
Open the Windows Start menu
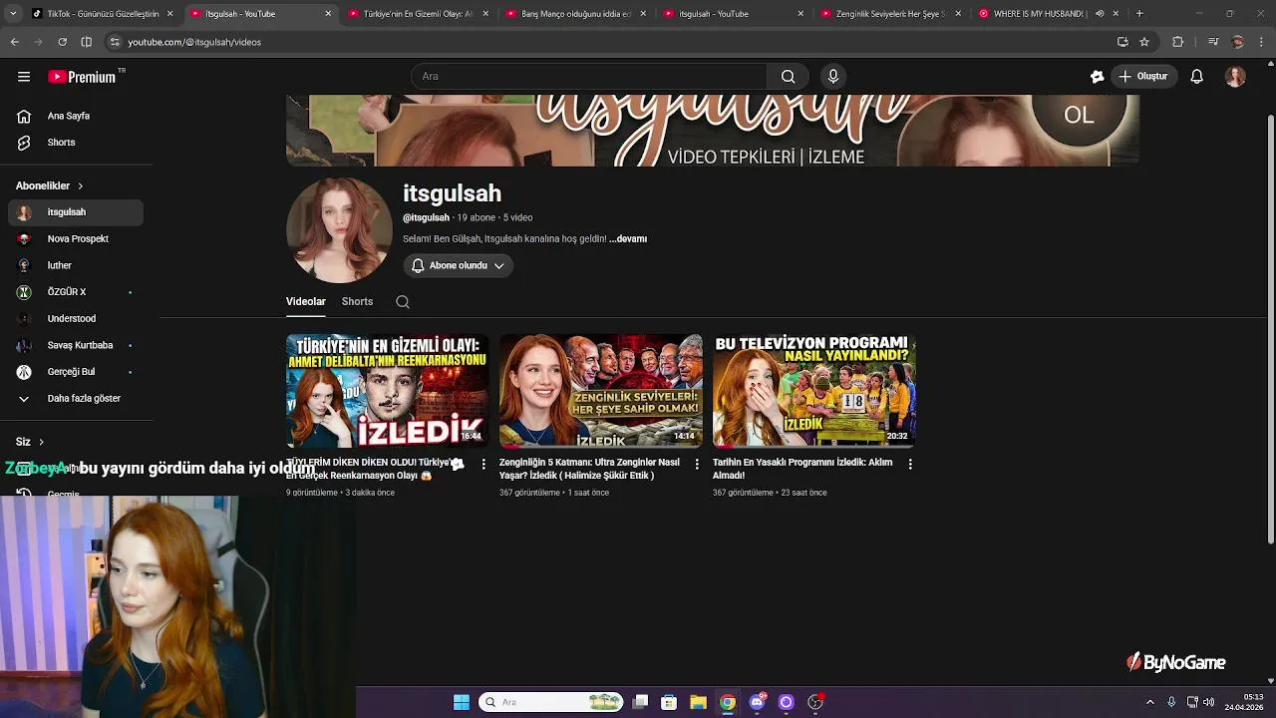point(462,702)
